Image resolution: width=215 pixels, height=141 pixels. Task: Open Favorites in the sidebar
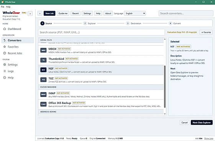(x=18, y=47)
